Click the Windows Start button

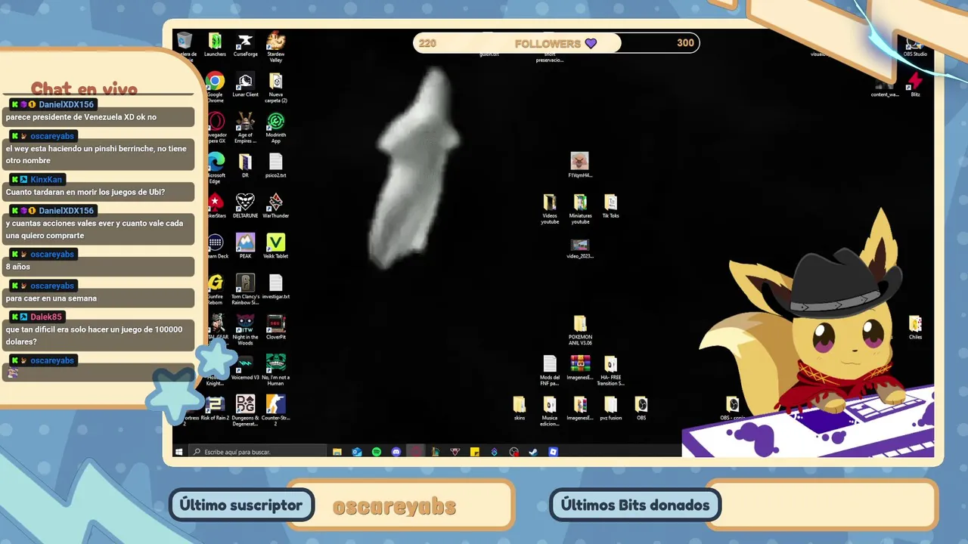coord(179,452)
